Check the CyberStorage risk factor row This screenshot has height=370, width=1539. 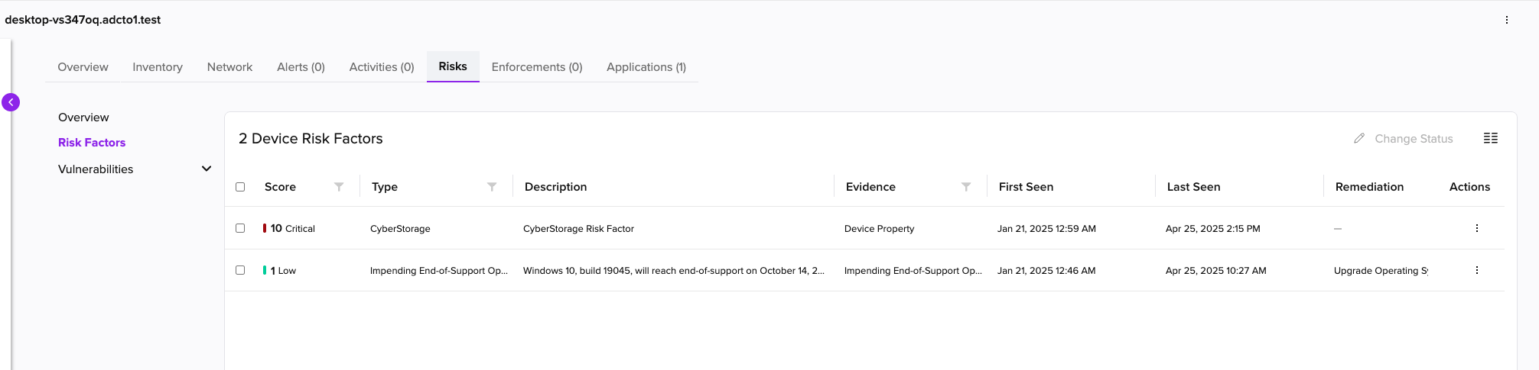[240, 228]
